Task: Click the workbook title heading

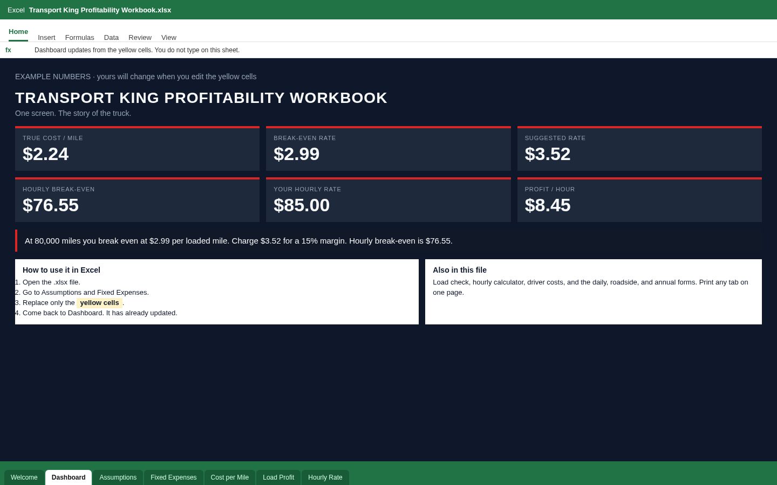Action: 201,98
